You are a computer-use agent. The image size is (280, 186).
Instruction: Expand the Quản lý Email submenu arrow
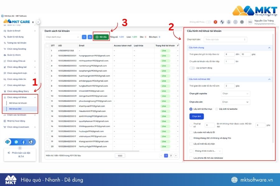(x=35, y=31)
